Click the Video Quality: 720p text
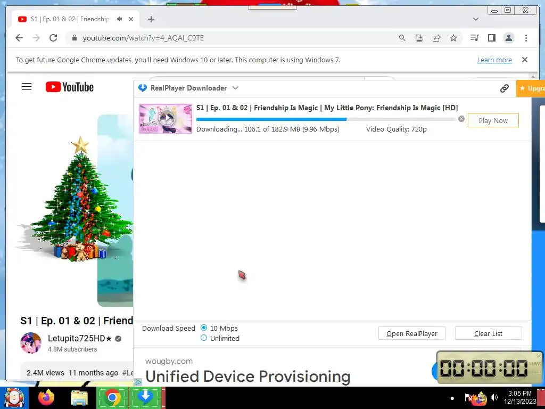The width and height of the screenshot is (545, 409). 396,129
